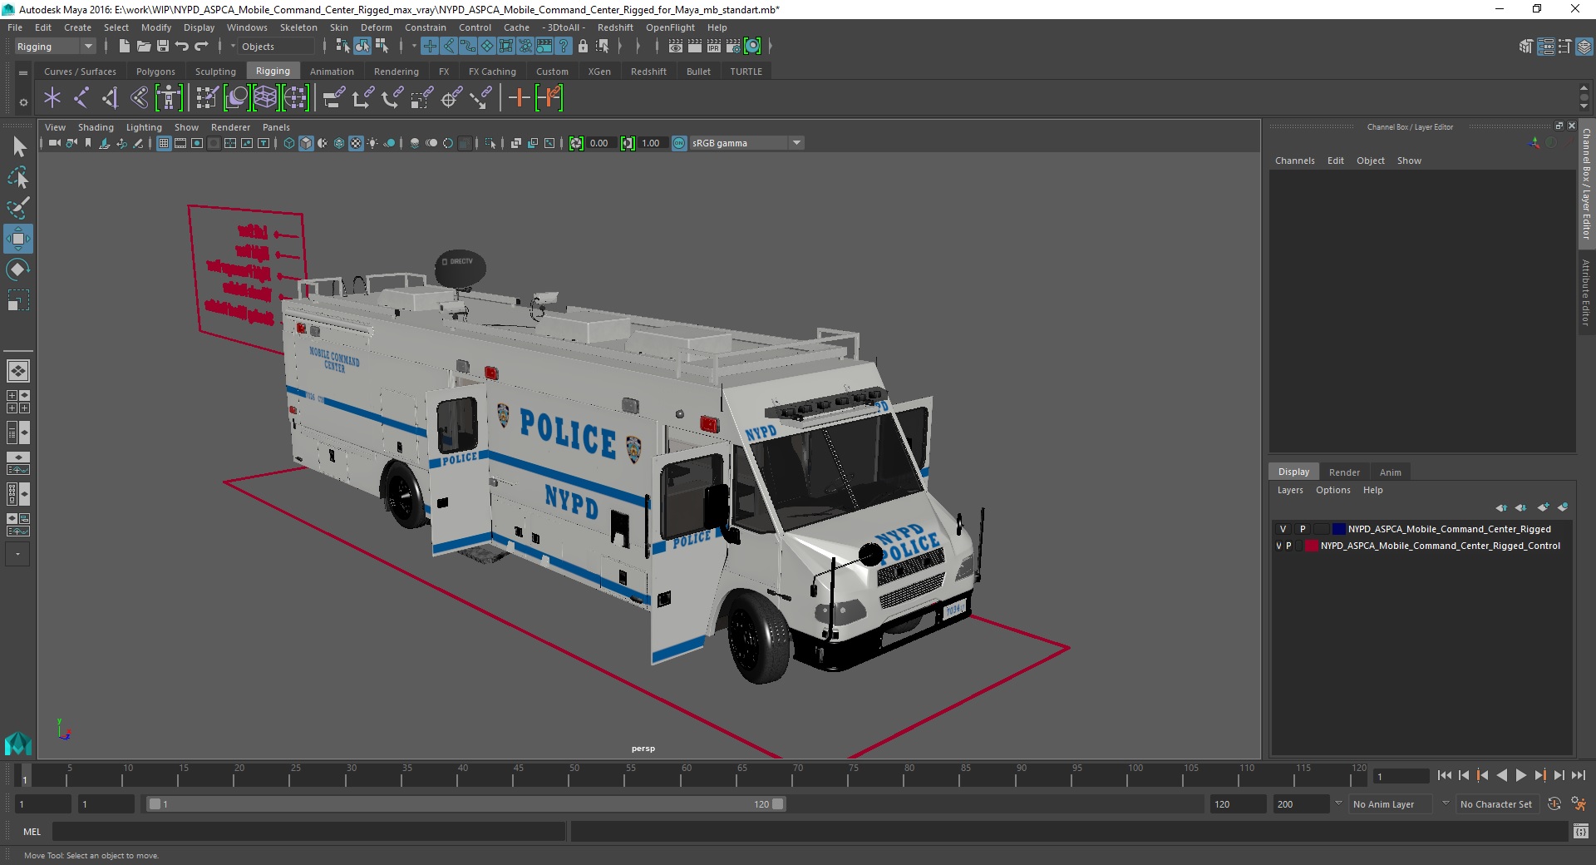Redo the last action
Viewport: 1596px width, 865px height.
click(201, 47)
